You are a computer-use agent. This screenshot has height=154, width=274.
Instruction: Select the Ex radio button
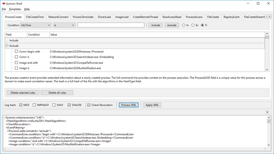click(x=193, y=25)
